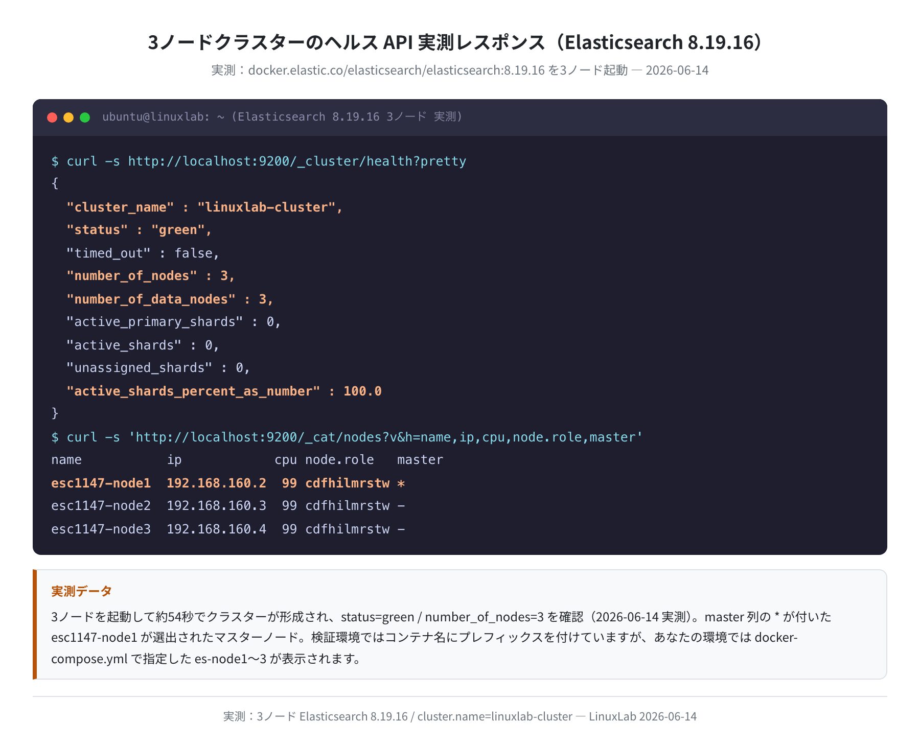This screenshot has width=920, height=745.
Task: Click the "active_shards_percent_as_number" : 100.0 line
Action: click(x=224, y=391)
